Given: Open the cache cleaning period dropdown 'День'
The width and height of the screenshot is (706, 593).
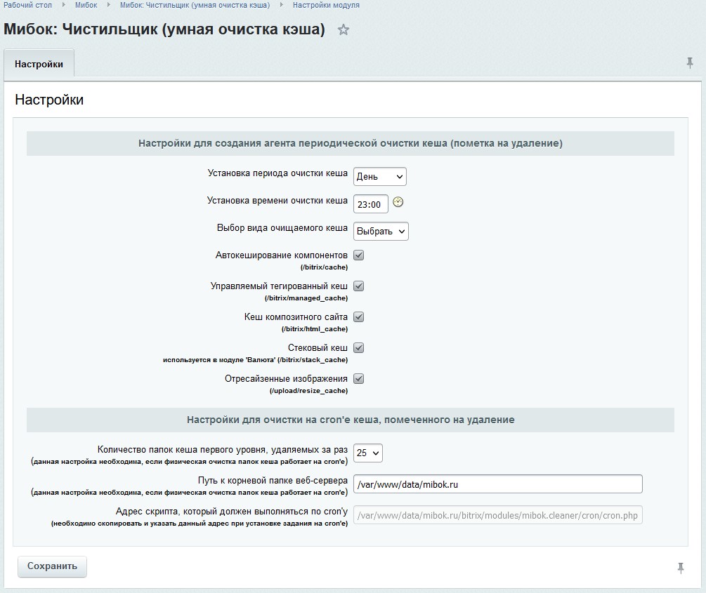Looking at the screenshot, I should (x=379, y=177).
